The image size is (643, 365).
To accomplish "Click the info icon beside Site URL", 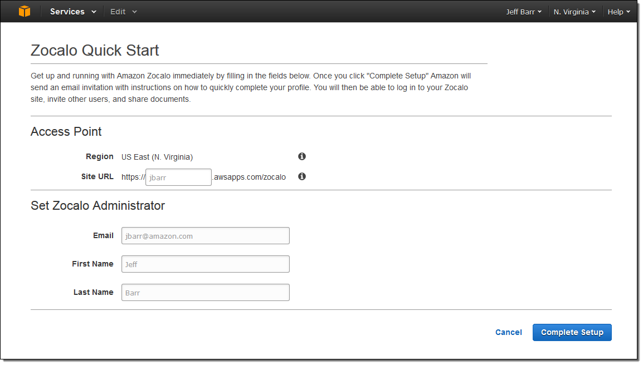I will pyautogui.click(x=302, y=176).
